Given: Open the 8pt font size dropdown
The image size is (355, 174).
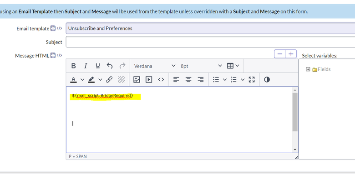Looking at the screenshot, I should [x=201, y=66].
